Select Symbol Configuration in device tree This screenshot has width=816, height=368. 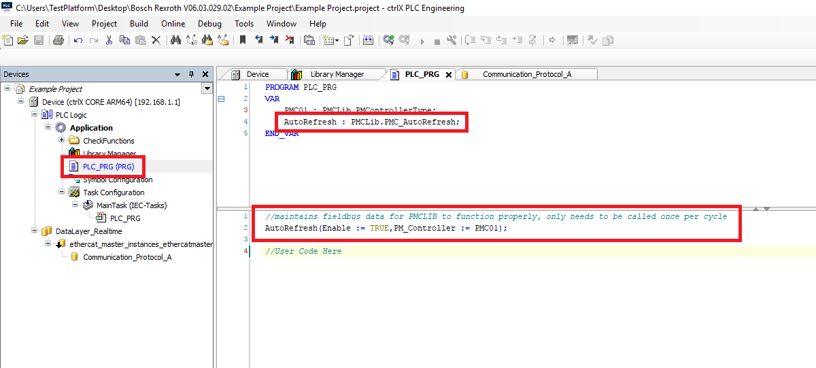tap(117, 180)
